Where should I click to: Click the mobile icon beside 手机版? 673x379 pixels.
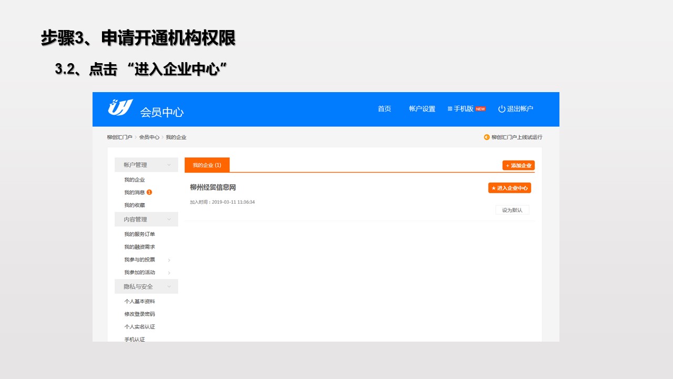pos(450,109)
